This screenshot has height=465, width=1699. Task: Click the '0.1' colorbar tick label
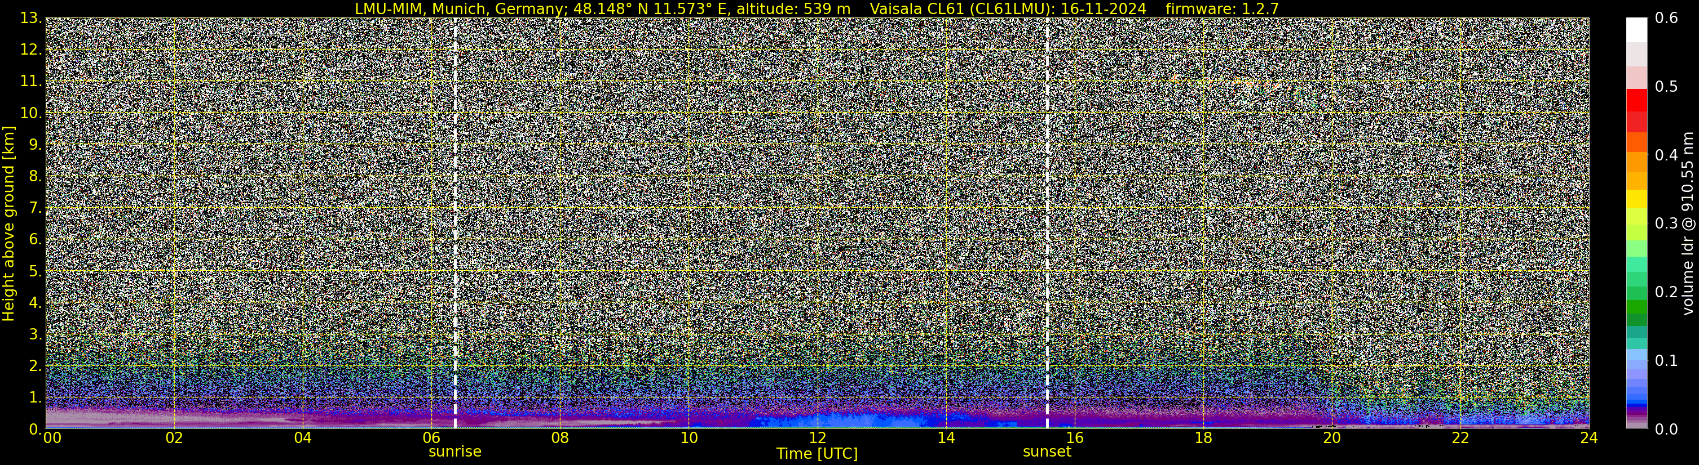click(x=1667, y=360)
